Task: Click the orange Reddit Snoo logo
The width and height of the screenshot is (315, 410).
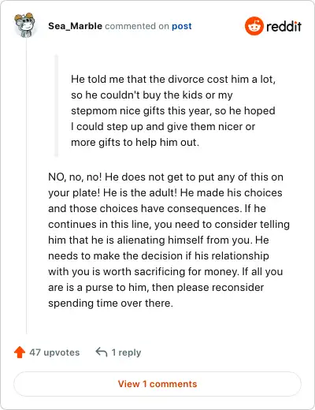Action: (x=254, y=26)
